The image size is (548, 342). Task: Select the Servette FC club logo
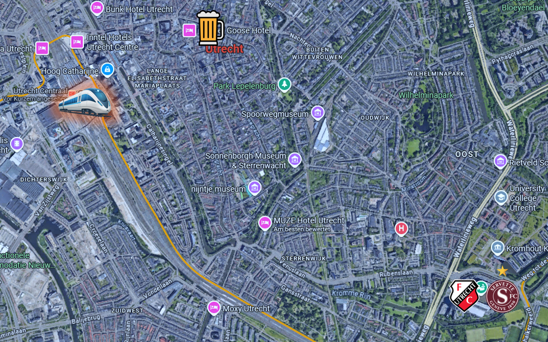(x=503, y=296)
